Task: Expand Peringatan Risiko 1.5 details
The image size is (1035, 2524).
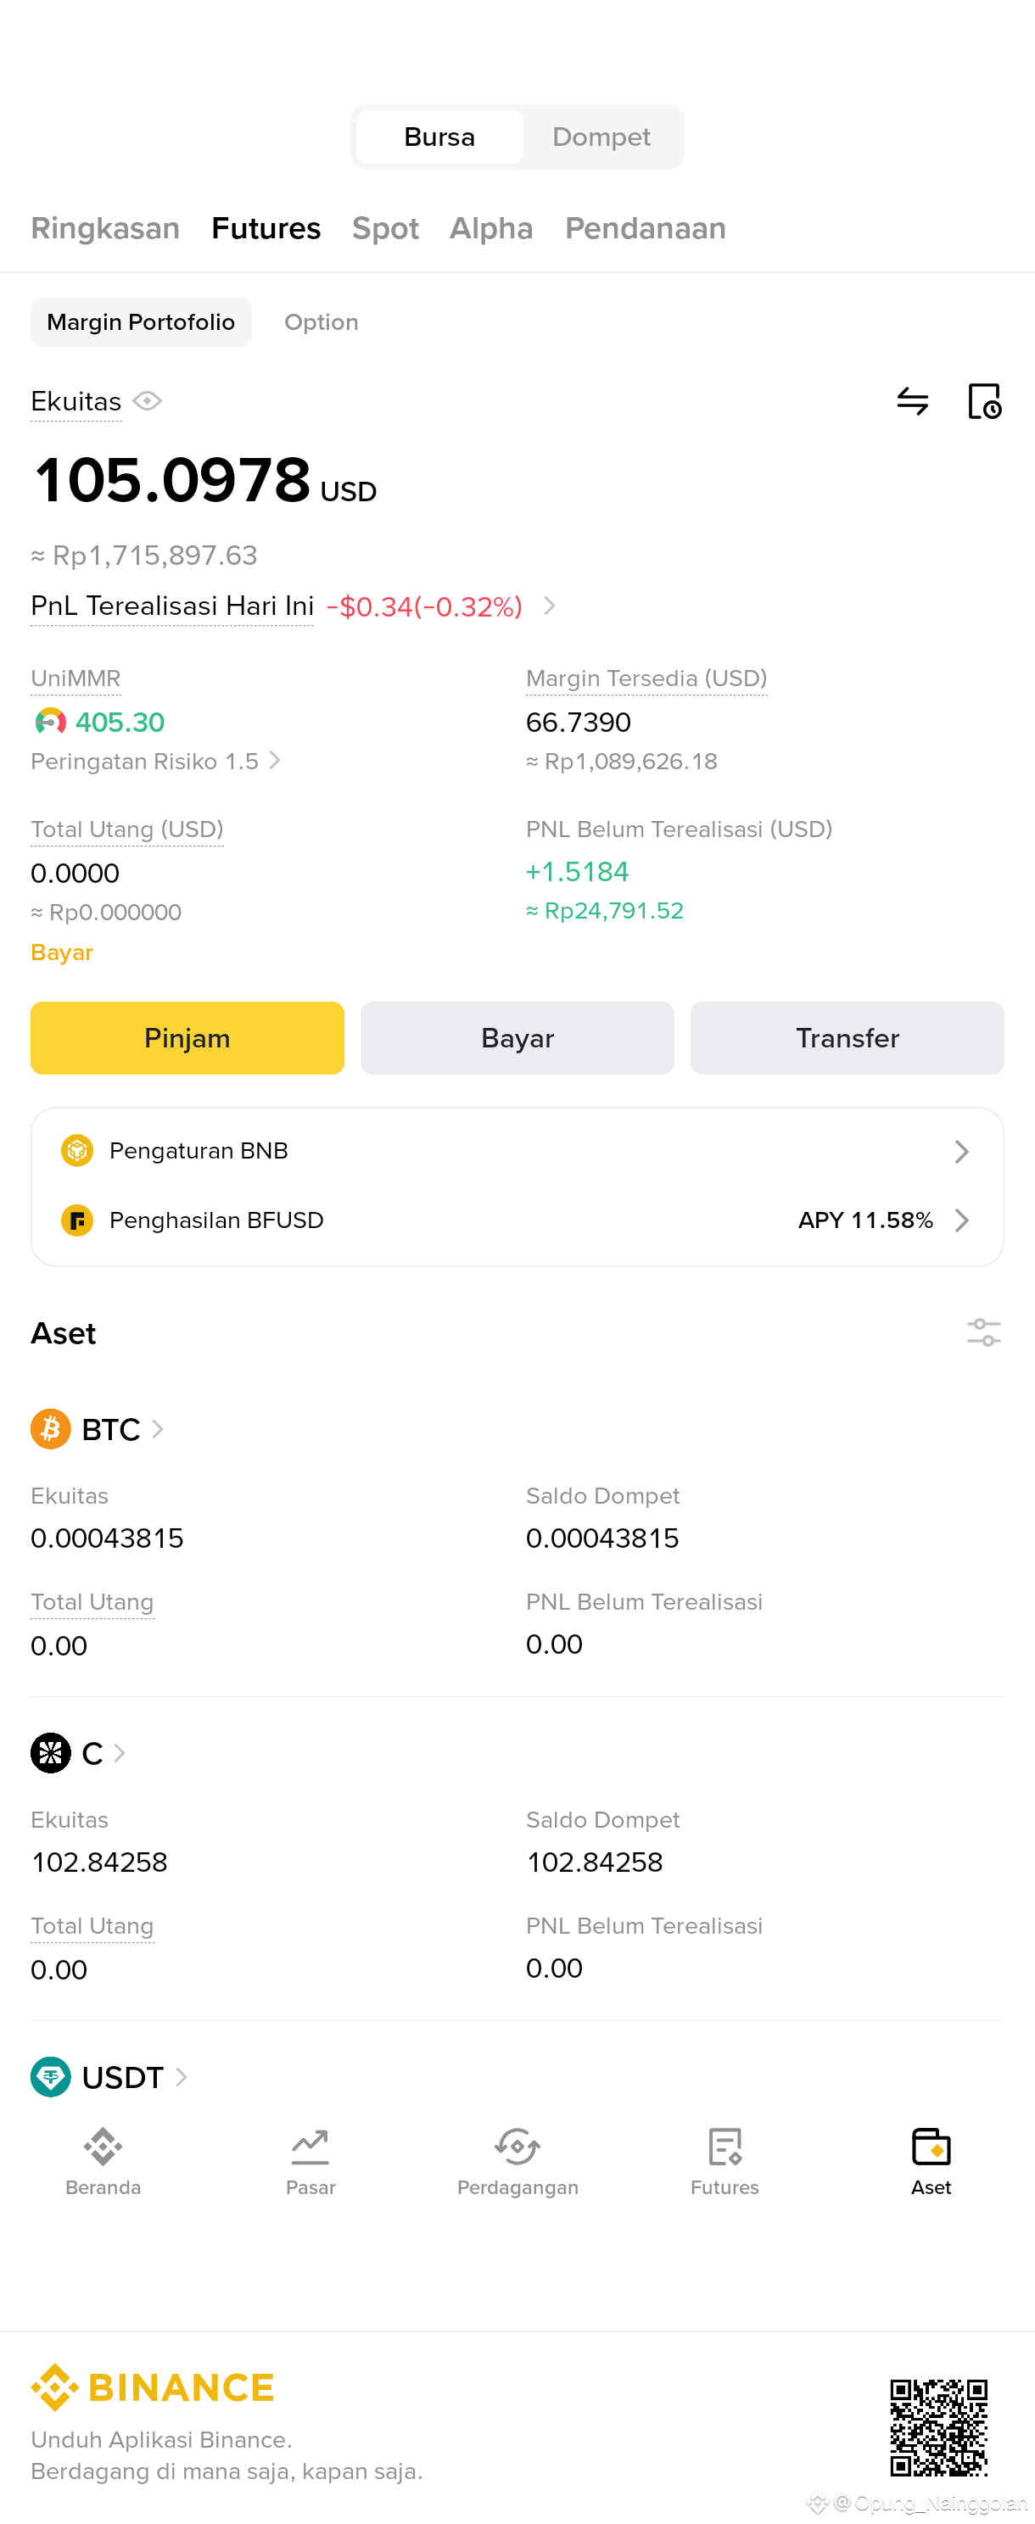Action: [x=156, y=762]
